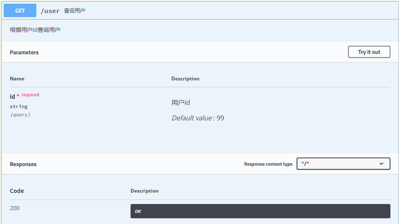
Task: Collapse the /user endpoint path
Action: (50, 11)
